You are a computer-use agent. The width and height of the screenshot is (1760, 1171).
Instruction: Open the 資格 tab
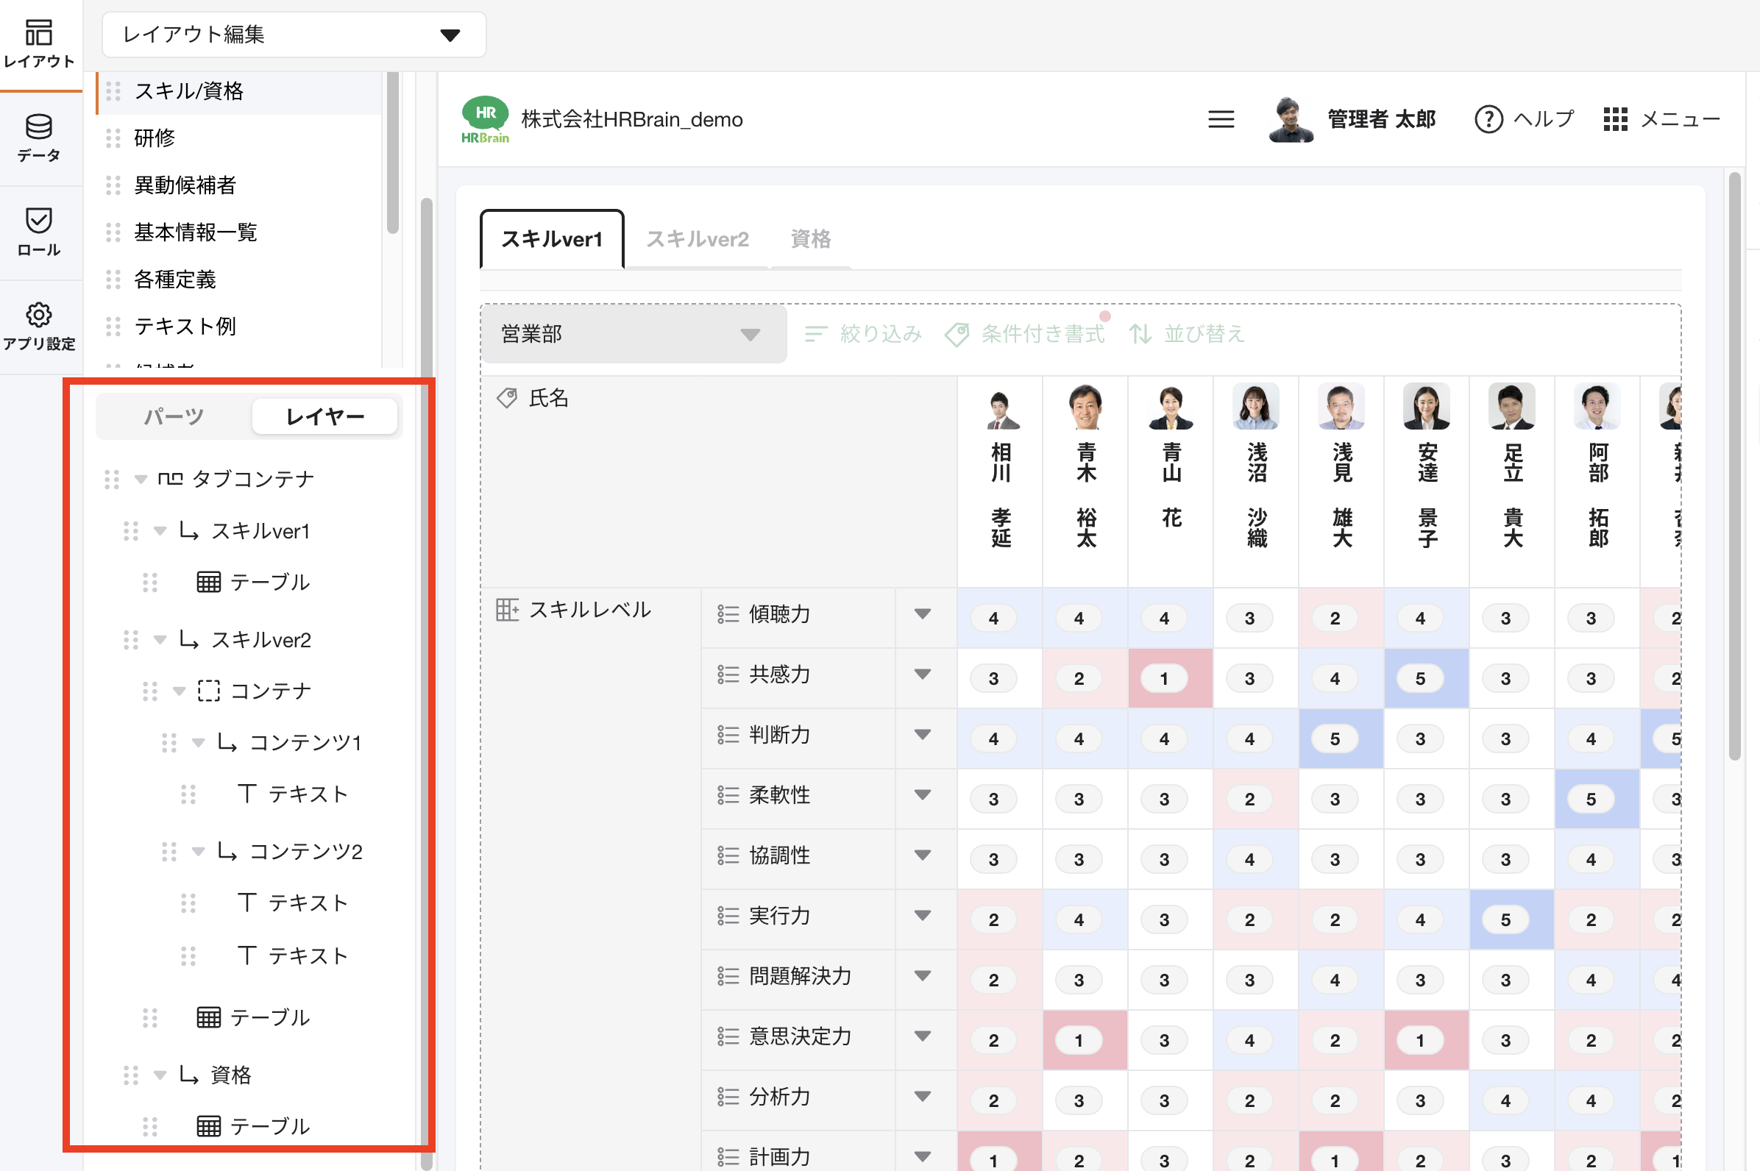point(810,238)
